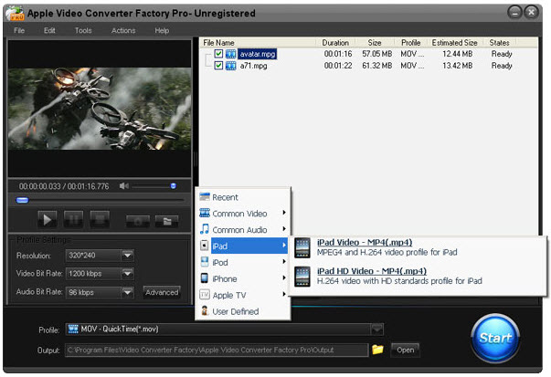This screenshot has height=377, width=551.
Task: Click the iPod device icon in the menu
Action: pyautogui.click(x=205, y=261)
